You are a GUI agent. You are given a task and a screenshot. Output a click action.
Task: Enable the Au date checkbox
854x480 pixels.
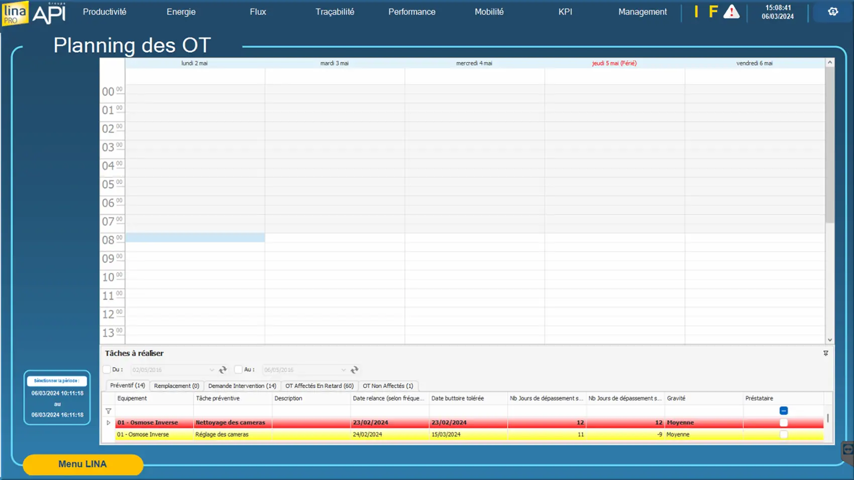coord(239,370)
